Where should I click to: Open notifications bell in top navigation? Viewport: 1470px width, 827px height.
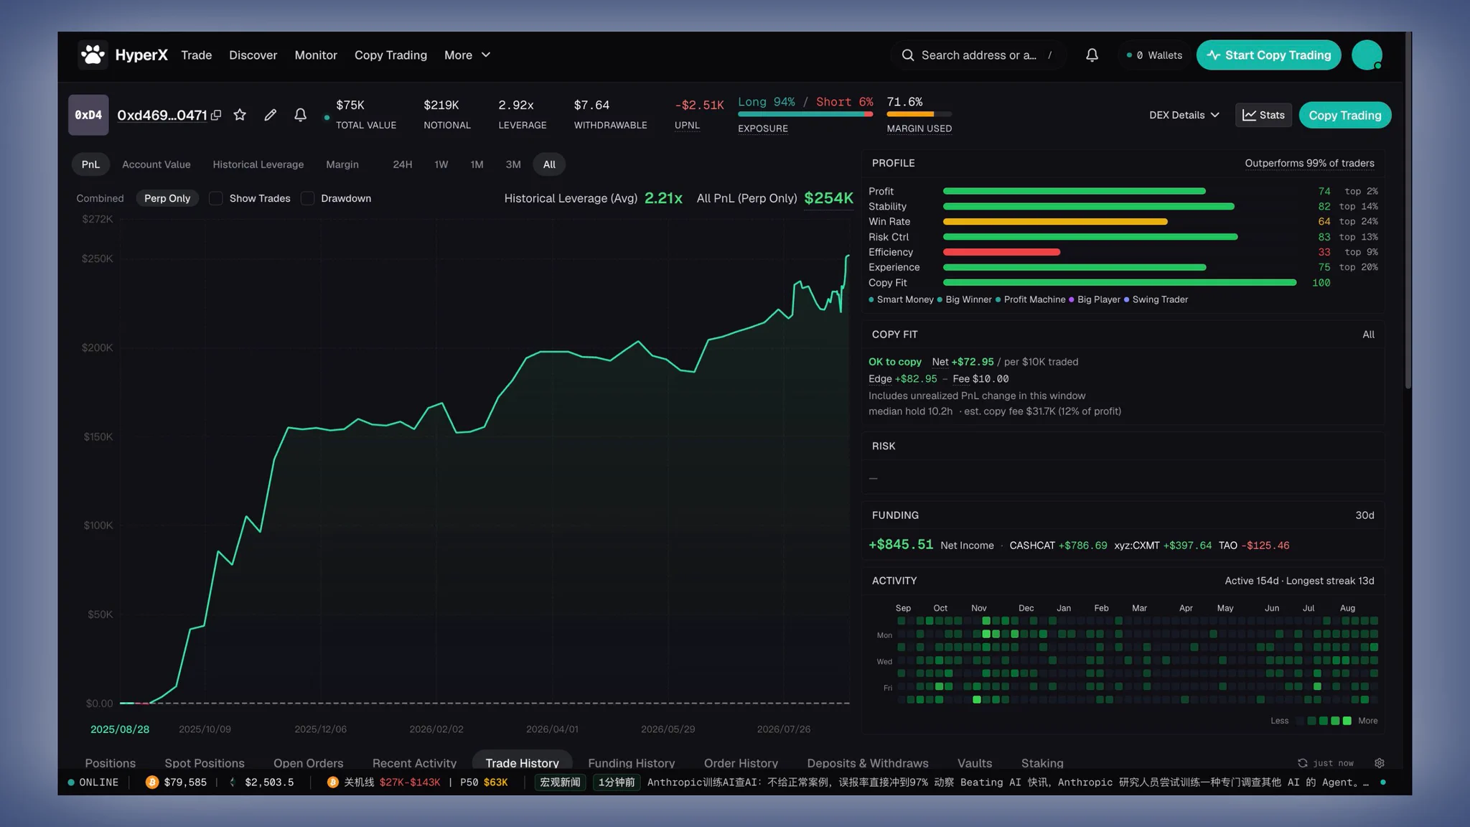1092,55
